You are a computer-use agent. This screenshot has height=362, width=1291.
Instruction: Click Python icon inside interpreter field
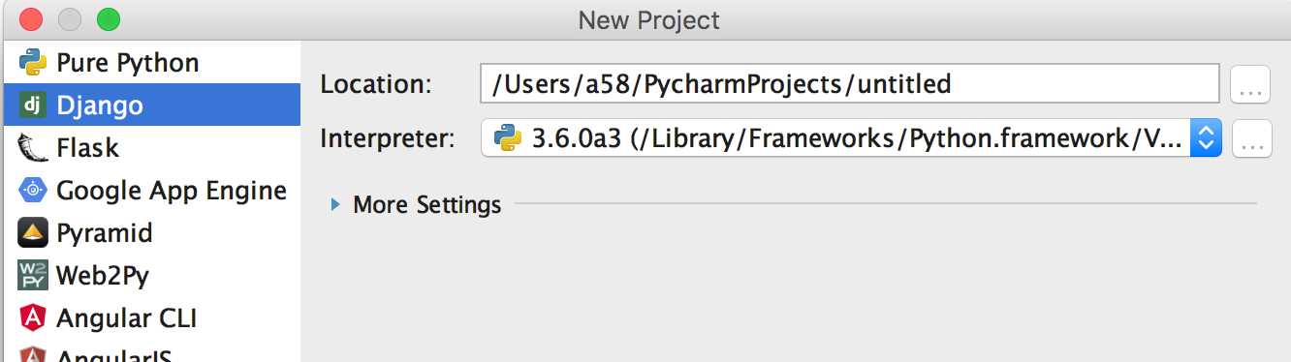point(508,138)
